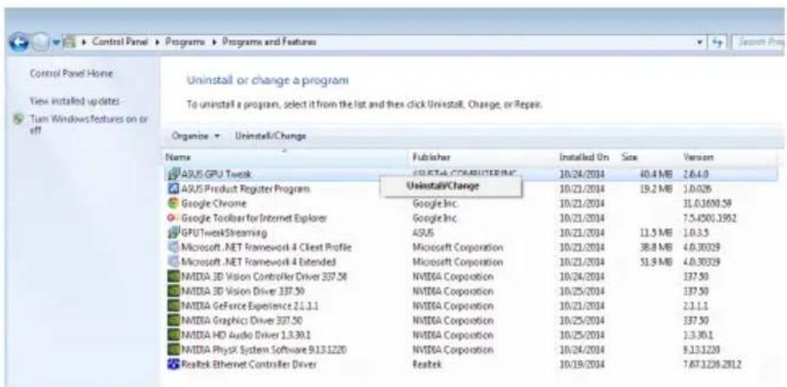Screen dimensions: 787x387
Task: Click .NET Framework 4 Extended icon
Action: pos(174,262)
